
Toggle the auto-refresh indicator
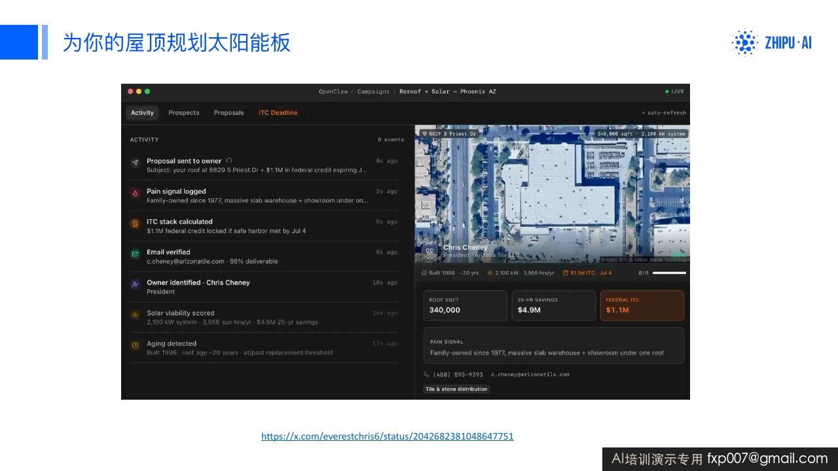coord(664,113)
